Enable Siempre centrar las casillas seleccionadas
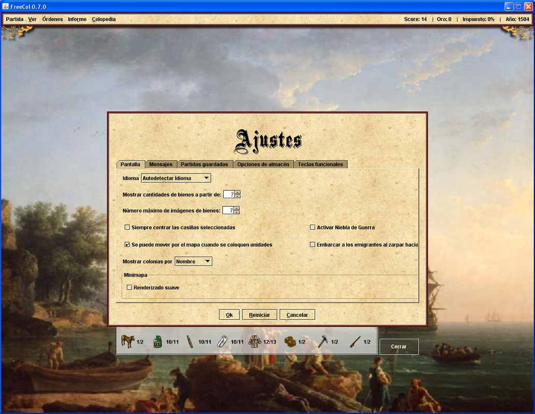 (x=127, y=227)
